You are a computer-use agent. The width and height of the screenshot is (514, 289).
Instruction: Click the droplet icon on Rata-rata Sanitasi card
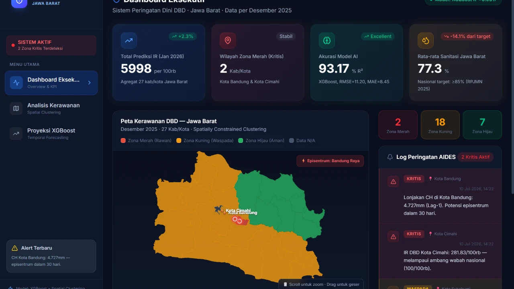(426, 41)
